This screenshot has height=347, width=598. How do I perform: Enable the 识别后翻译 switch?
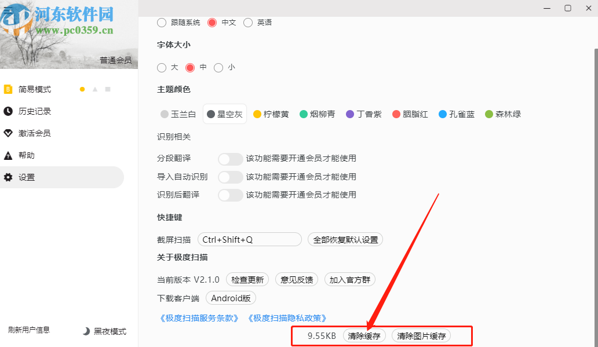(231, 195)
